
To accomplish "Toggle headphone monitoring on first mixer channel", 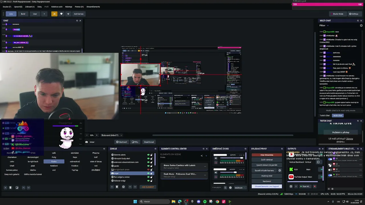I will click(216, 162).
